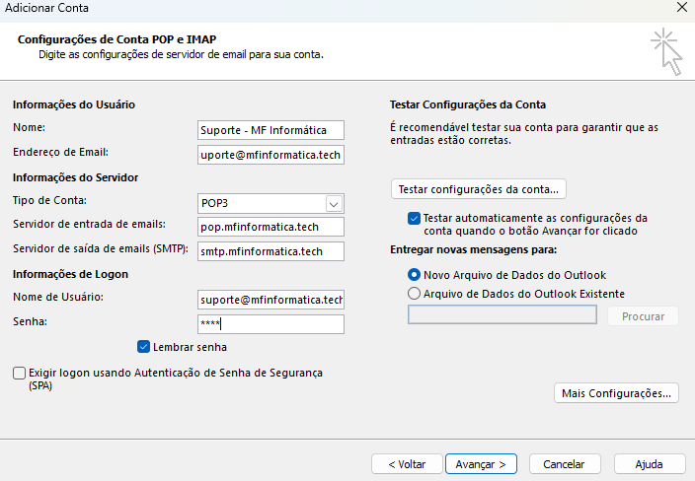695x481 pixels.
Task: Expand the Tipo de Conta dropdown arrow
Action: tap(334, 204)
